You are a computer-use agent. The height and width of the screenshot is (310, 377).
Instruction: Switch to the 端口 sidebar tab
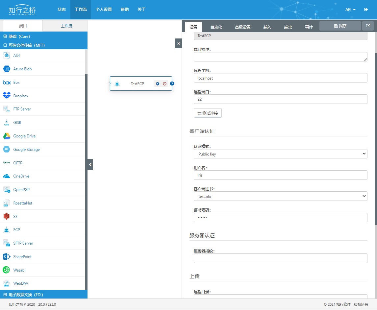pyautogui.click(x=23, y=26)
